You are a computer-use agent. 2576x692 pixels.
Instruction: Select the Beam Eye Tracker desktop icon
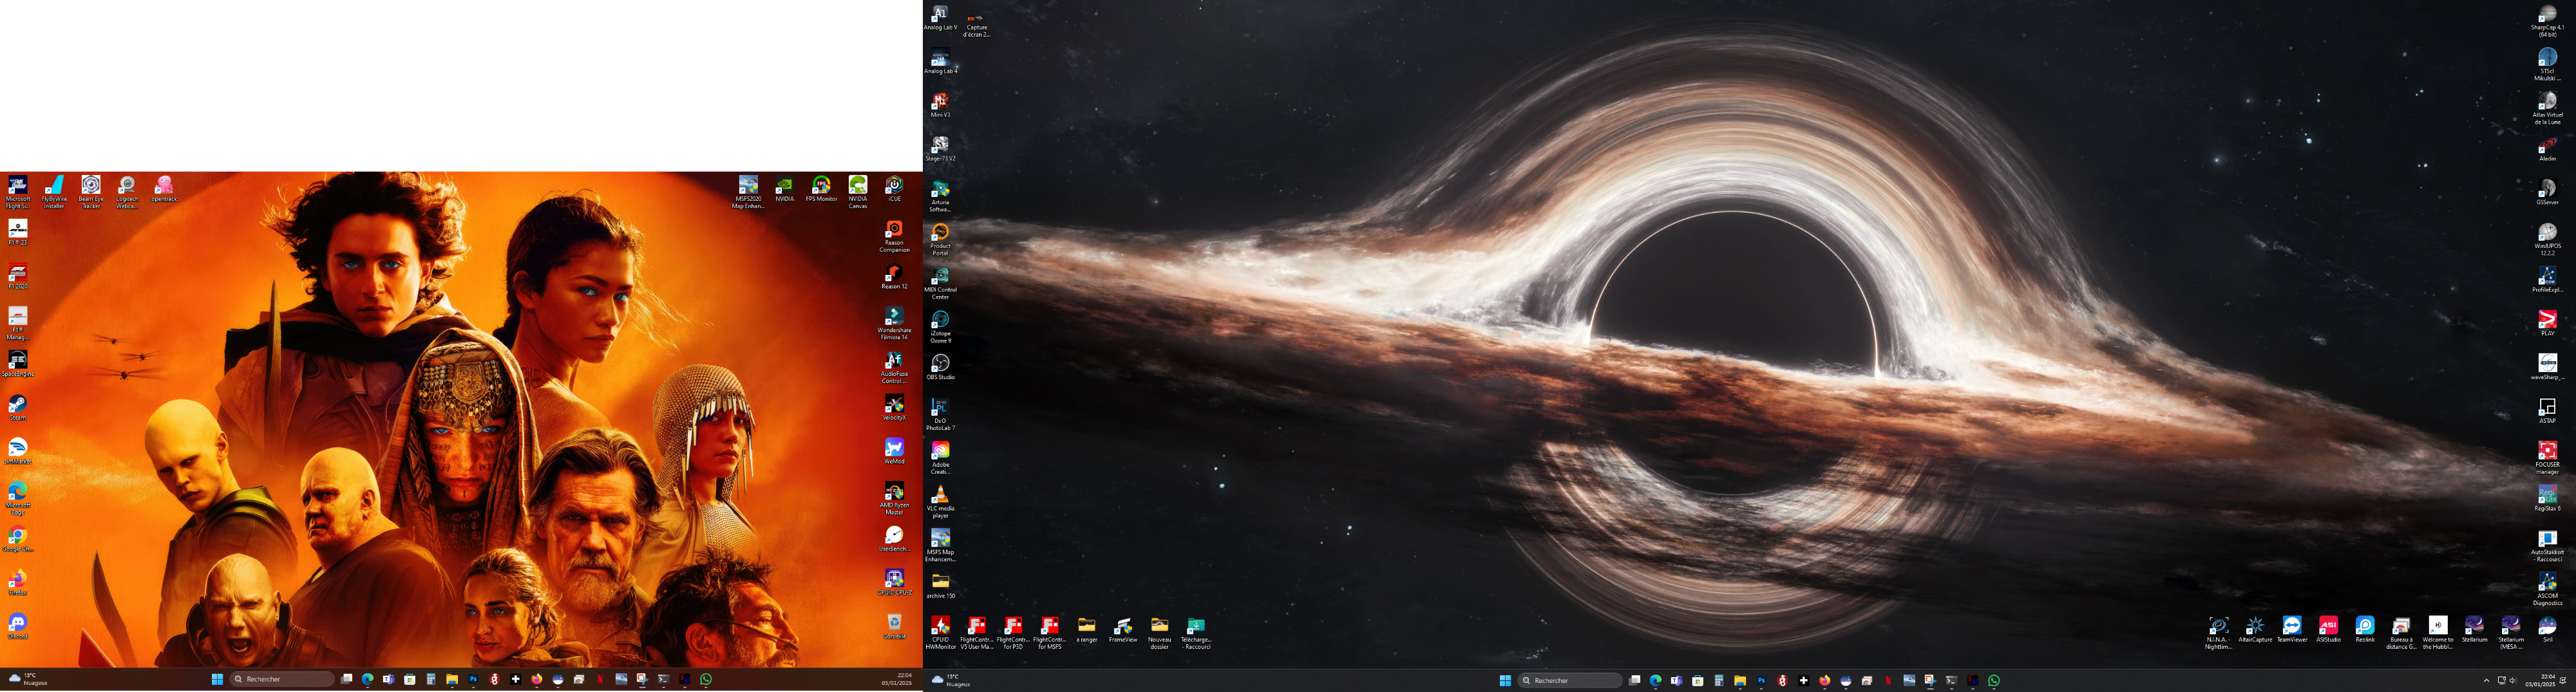(x=91, y=192)
